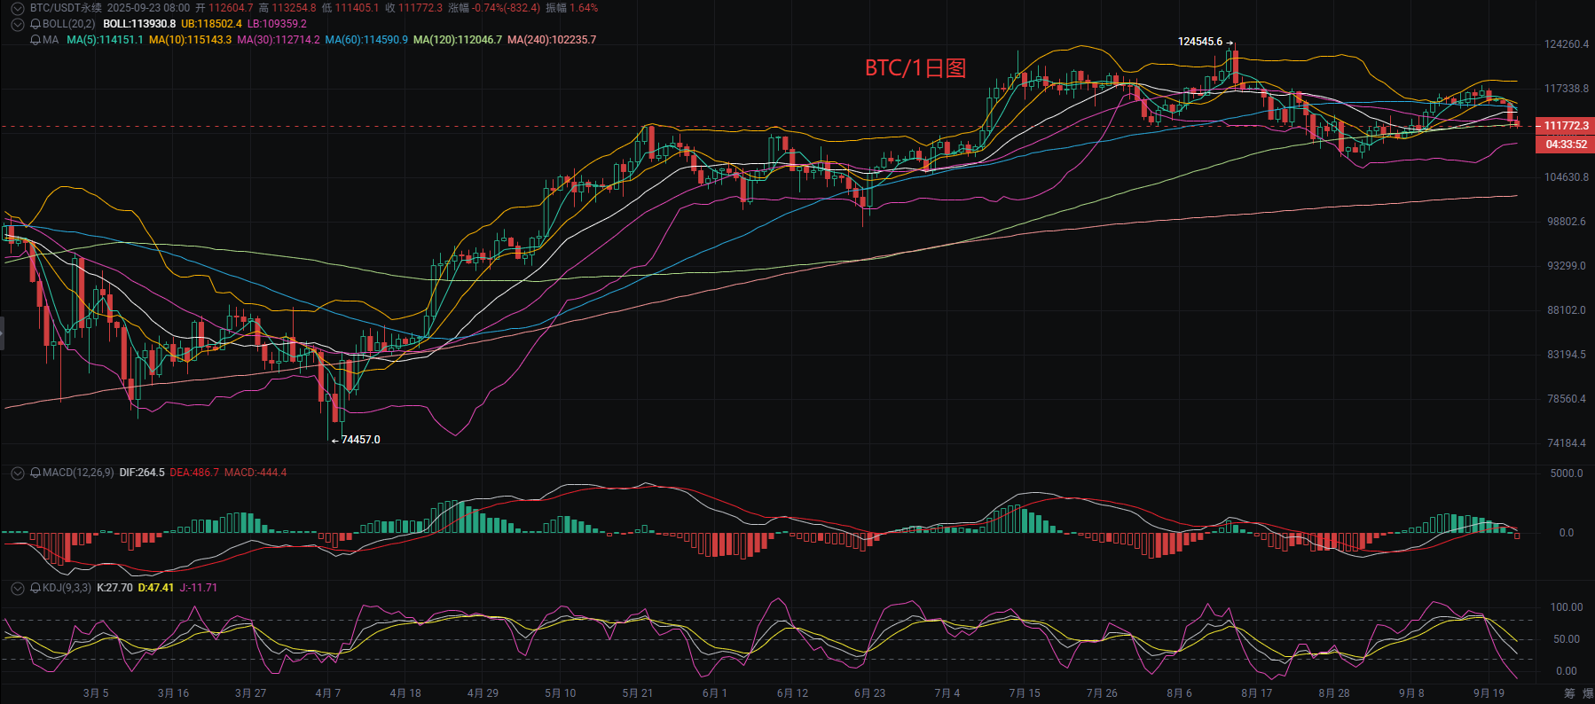This screenshot has height=704, width=1595.
Task: Click the 117338.8 price axis label
Action: [x=1567, y=89]
